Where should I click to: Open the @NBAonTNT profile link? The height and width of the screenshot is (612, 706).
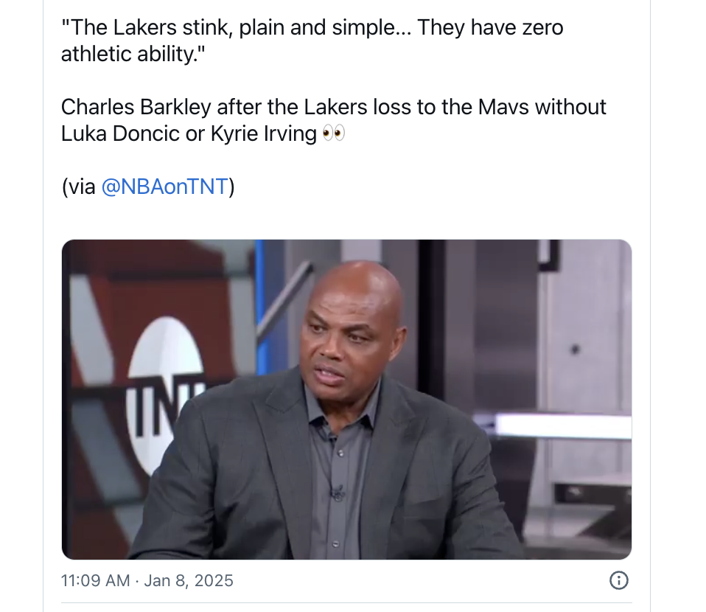(x=165, y=187)
